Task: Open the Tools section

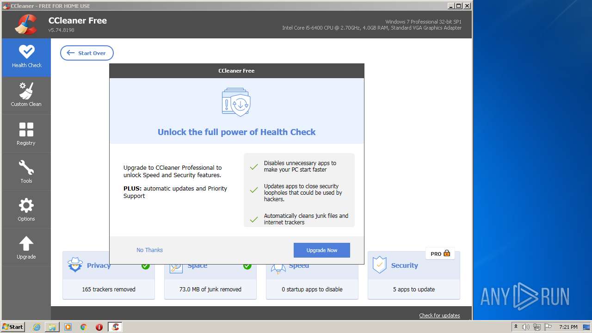Action: coord(26,172)
